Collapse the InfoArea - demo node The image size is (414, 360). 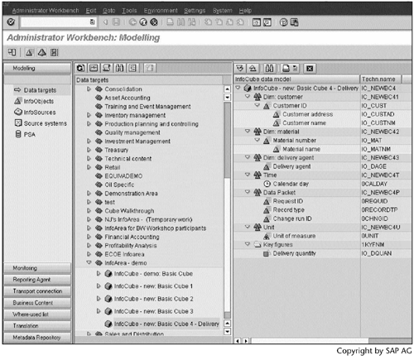click(89, 262)
